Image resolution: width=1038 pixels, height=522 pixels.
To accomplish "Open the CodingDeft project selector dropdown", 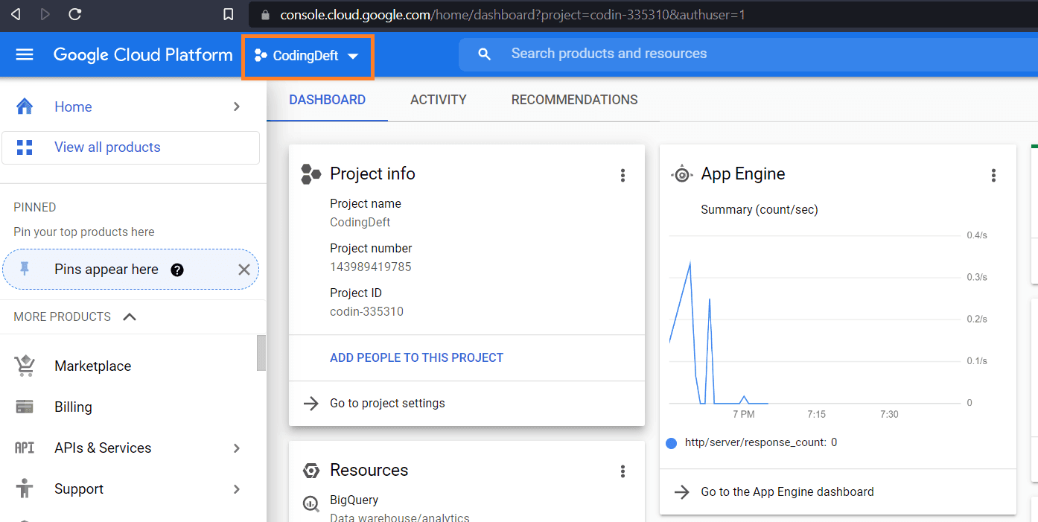I will (x=307, y=56).
